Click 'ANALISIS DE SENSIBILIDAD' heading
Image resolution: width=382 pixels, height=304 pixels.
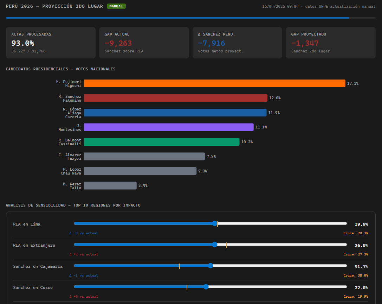[35, 205]
